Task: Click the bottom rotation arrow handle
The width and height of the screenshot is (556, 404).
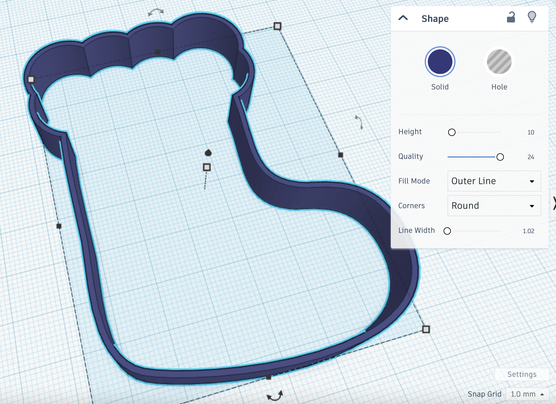Action: [275, 395]
